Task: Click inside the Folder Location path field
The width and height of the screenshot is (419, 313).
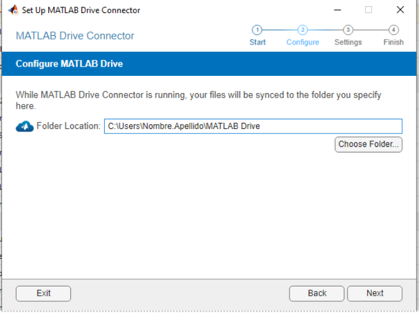Action: point(253,127)
